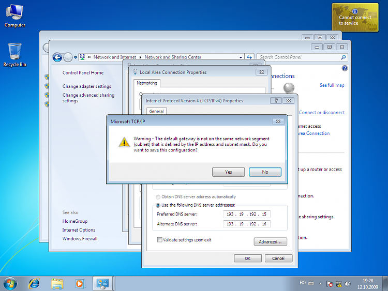This screenshot has height=291, width=388.
Task: Click See full map link
Action: tap(332, 85)
